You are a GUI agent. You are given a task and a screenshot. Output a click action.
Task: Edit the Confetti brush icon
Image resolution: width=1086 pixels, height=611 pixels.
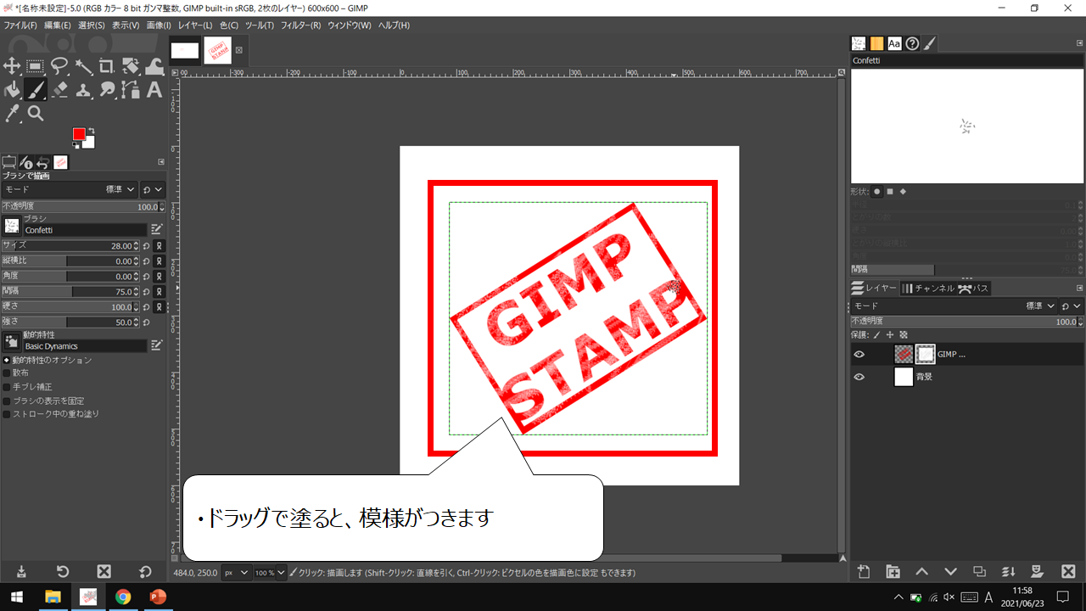coord(156,229)
